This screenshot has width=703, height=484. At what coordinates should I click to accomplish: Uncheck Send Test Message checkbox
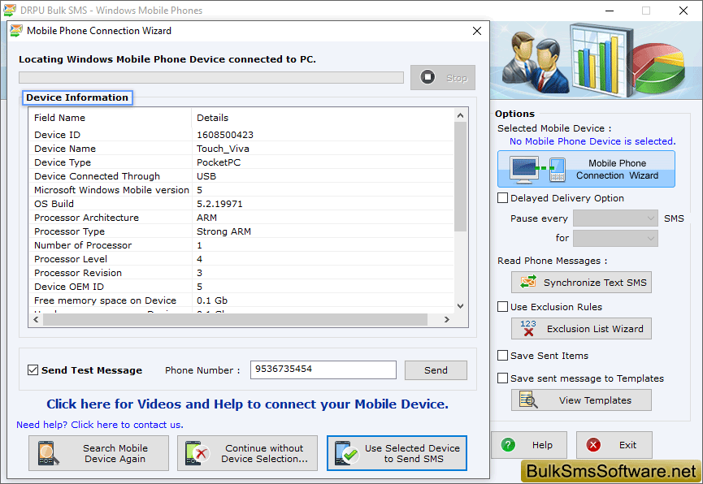coord(33,369)
